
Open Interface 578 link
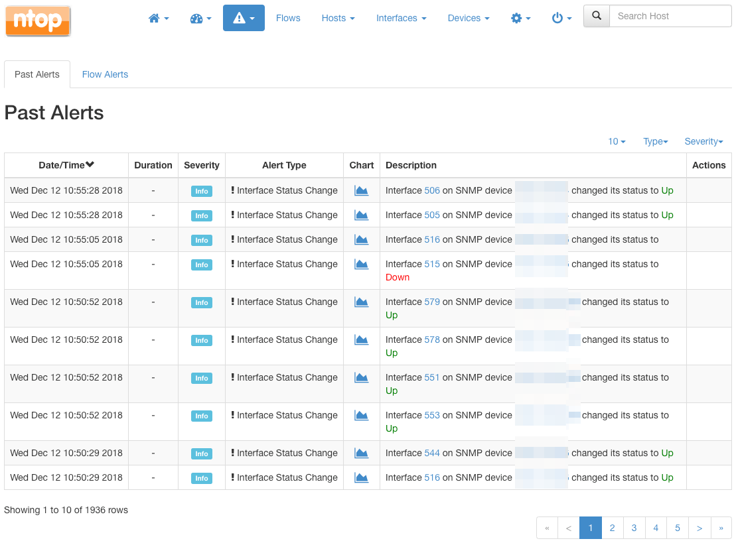[x=432, y=339]
